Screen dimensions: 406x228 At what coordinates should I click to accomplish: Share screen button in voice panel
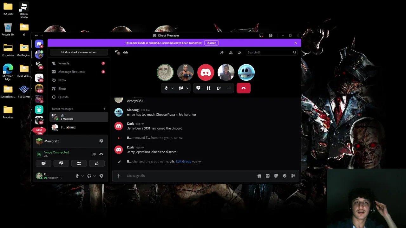pyautogui.click(x=61, y=163)
